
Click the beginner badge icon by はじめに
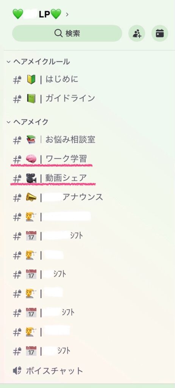pos(31,80)
